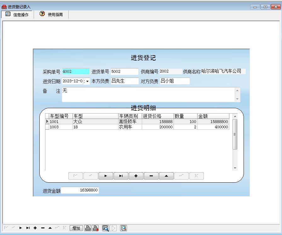This screenshot has height=235, width=282.
Task: Click 备注 scroll up arrow
Action: coord(237,91)
